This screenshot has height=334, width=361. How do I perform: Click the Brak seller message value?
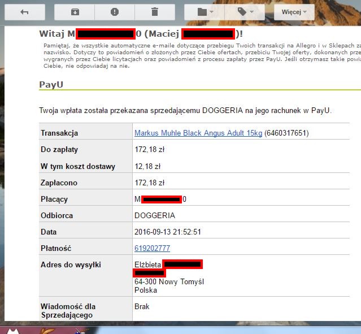tap(142, 306)
